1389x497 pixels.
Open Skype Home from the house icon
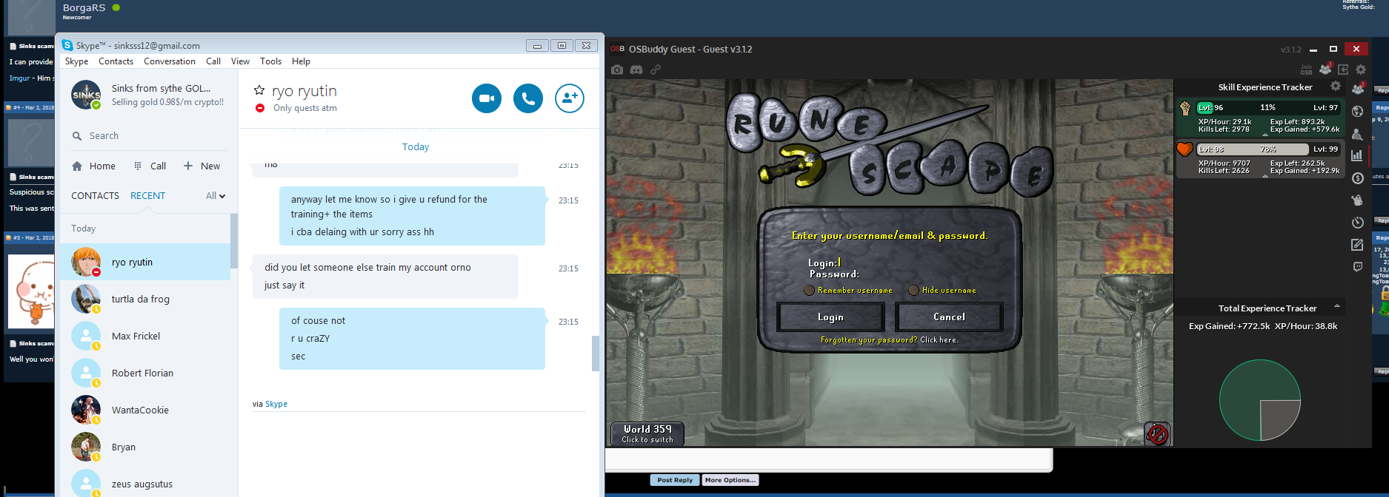[77, 166]
